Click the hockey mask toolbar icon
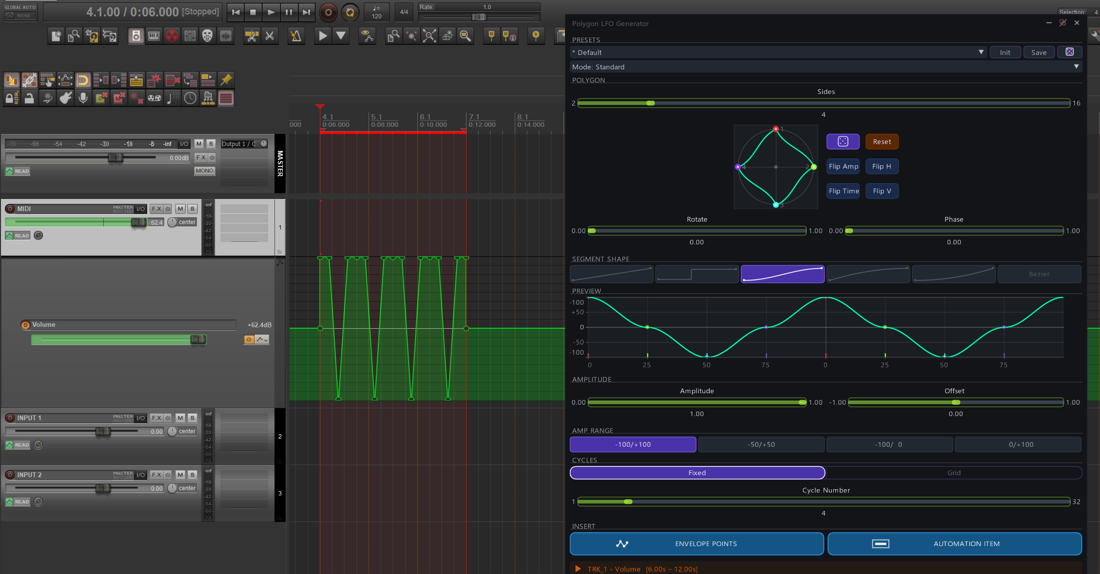1100x574 pixels. coord(207,36)
